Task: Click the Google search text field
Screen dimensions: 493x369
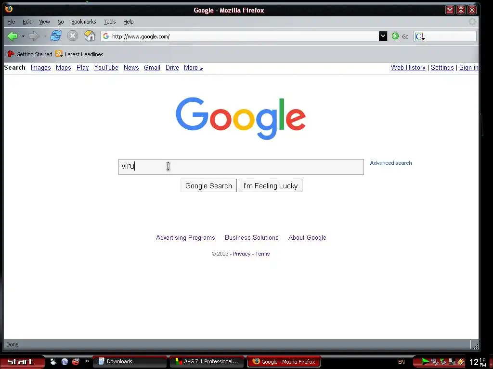Action: [x=241, y=167]
